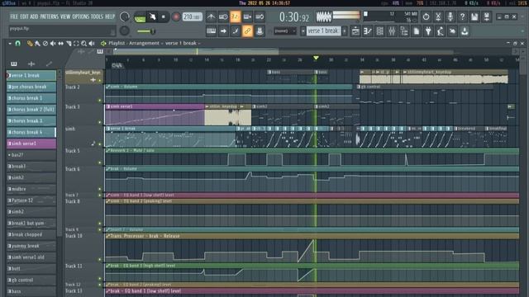The width and height of the screenshot is (529, 297).
Task: Adjust the green slider below transport buttons
Action: pos(146,31)
